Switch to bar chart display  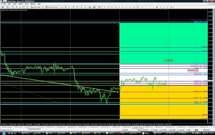(x=62, y=7)
